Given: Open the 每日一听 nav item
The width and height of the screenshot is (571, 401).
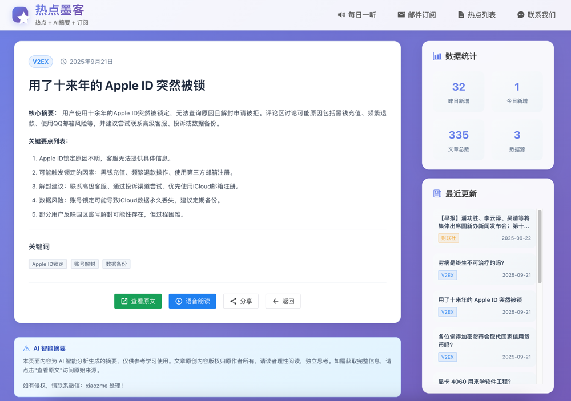Looking at the screenshot, I should [357, 15].
